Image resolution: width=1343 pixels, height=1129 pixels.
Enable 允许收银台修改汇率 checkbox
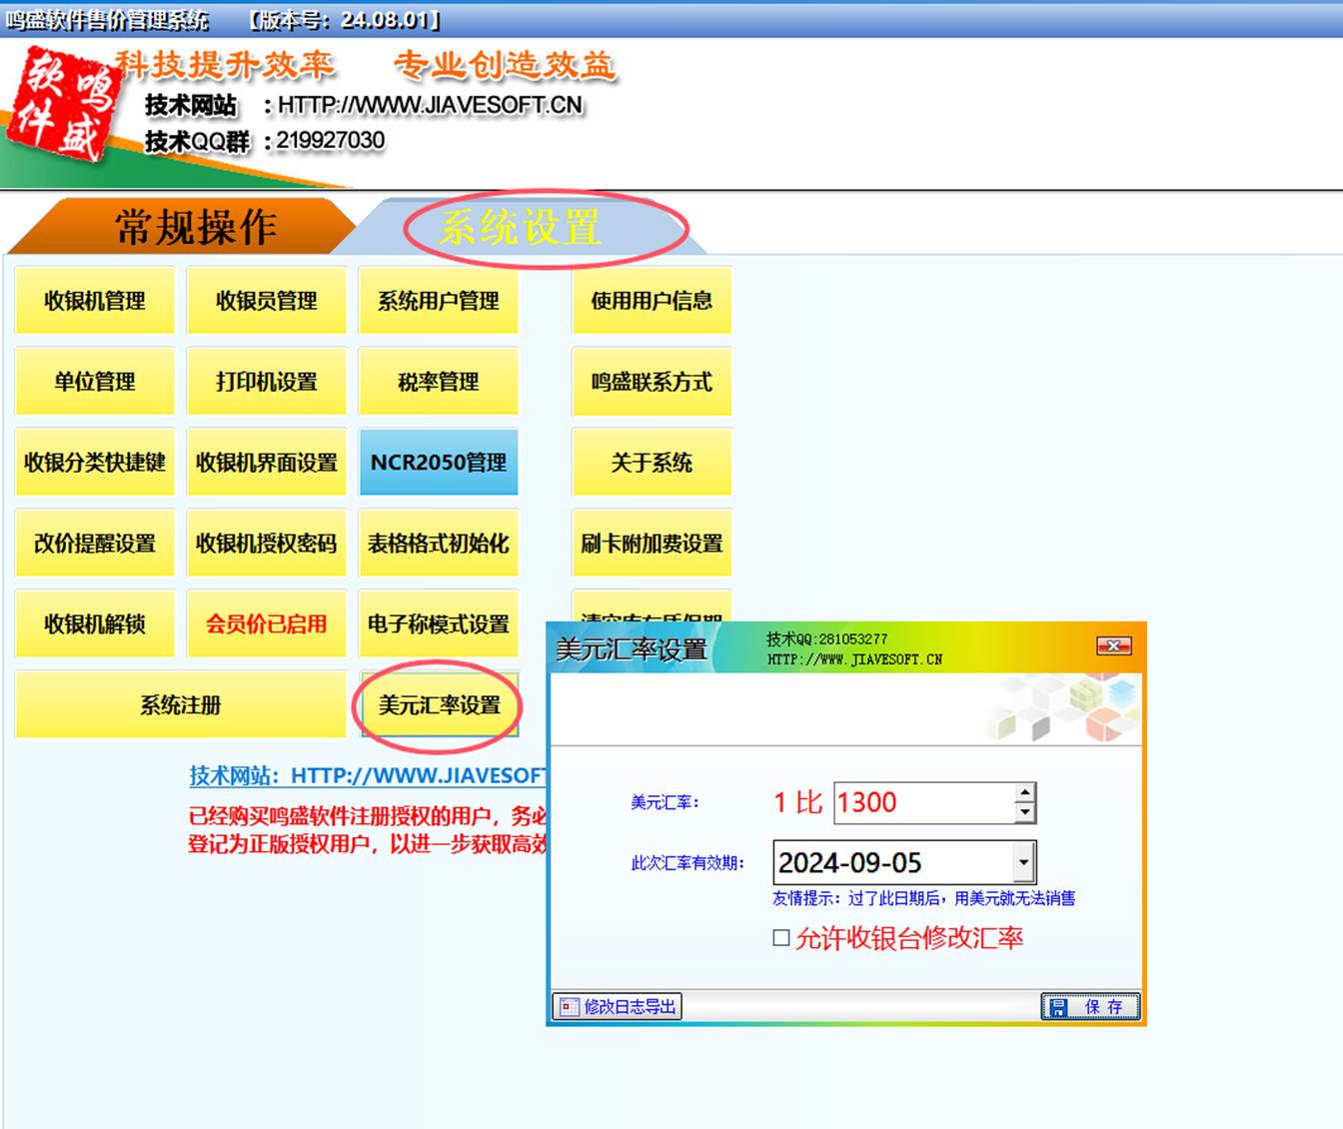coord(781,938)
